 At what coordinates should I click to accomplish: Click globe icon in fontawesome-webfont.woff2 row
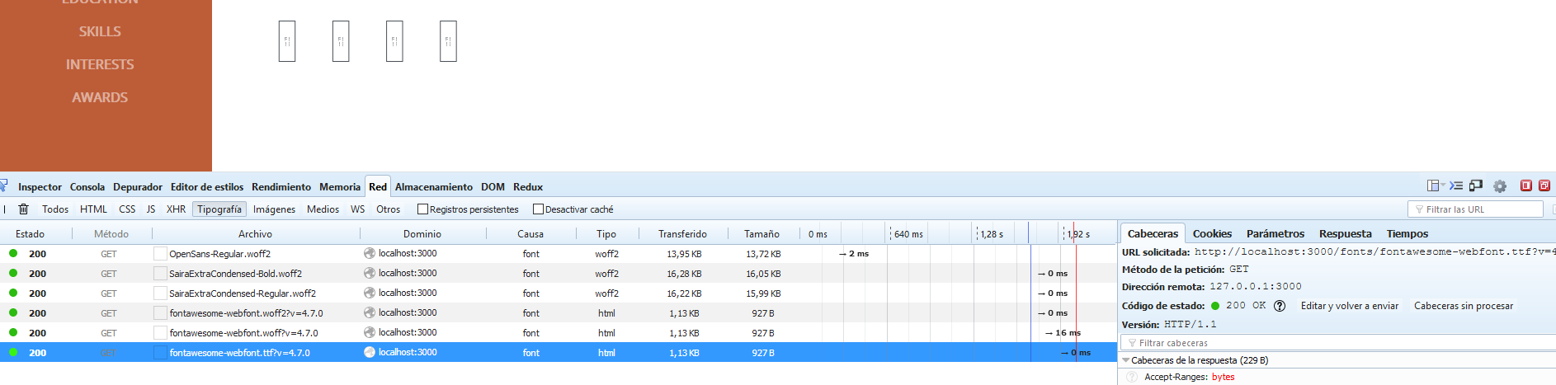click(x=370, y=312)
